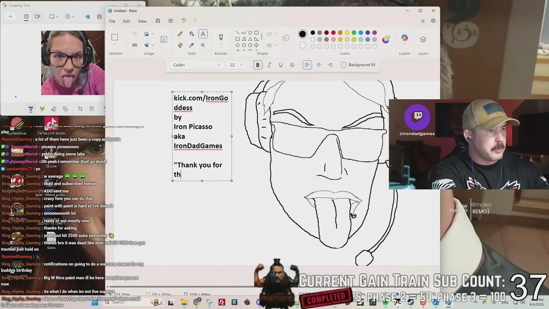
Task: Open the Calibri font family dropdown
Action: [197, 65]
